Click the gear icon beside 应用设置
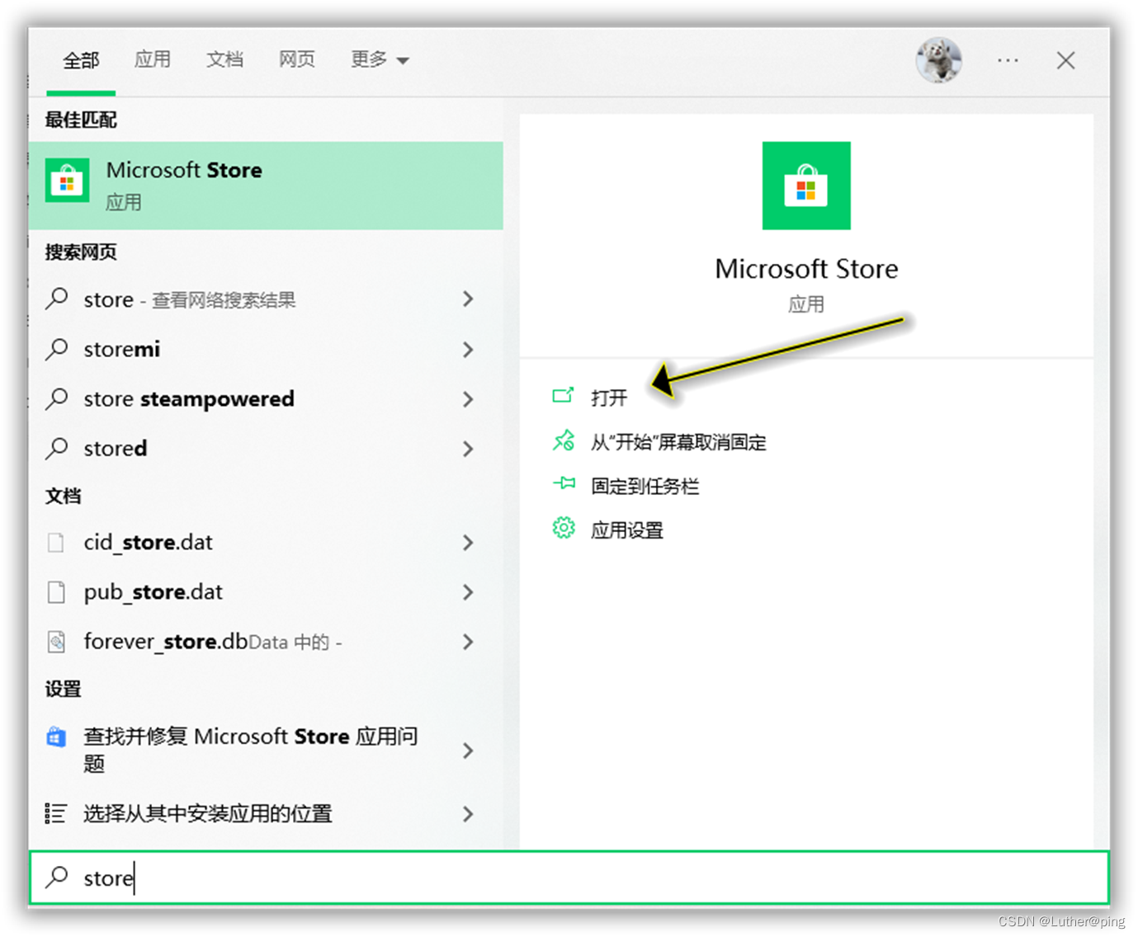This screenshot has width=1138, height=937. pyautogui.click(x=564, y=528)
